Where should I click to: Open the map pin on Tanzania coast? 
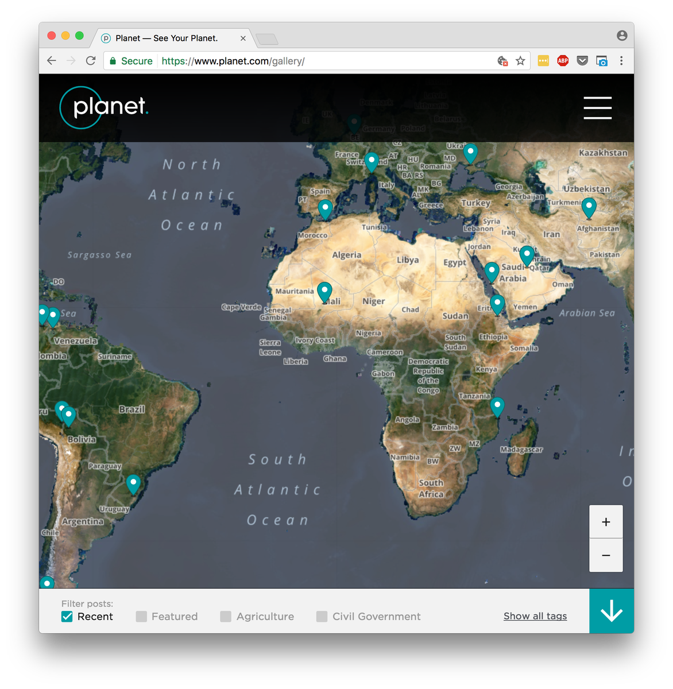pyautogui.click(x=497, y=407)
